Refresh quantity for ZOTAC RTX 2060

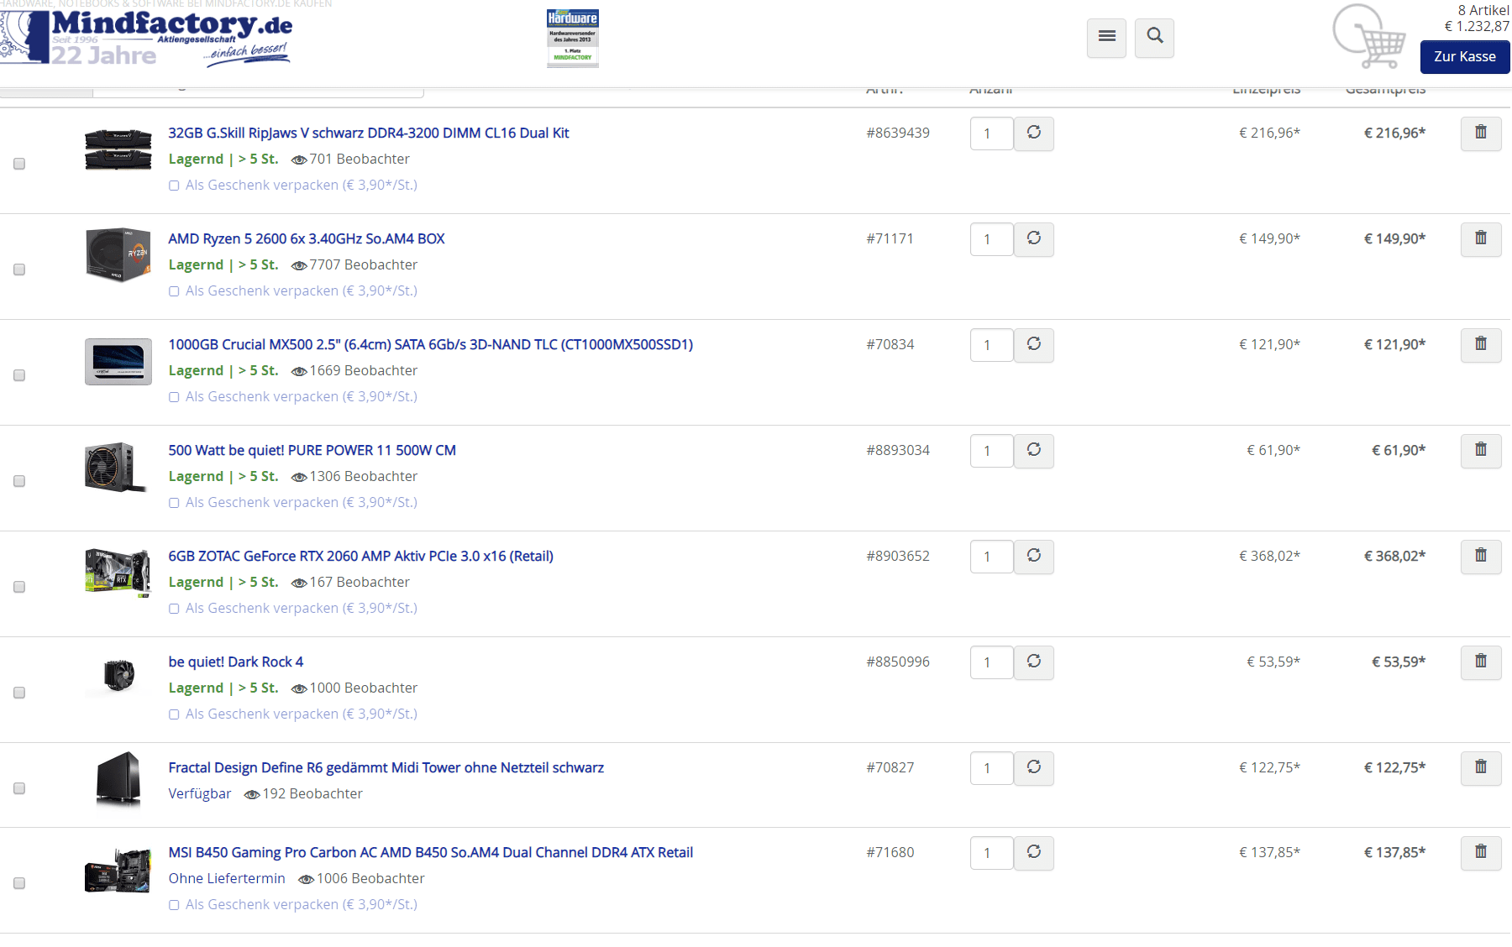pyautogui.click(x=1034, y=557)
